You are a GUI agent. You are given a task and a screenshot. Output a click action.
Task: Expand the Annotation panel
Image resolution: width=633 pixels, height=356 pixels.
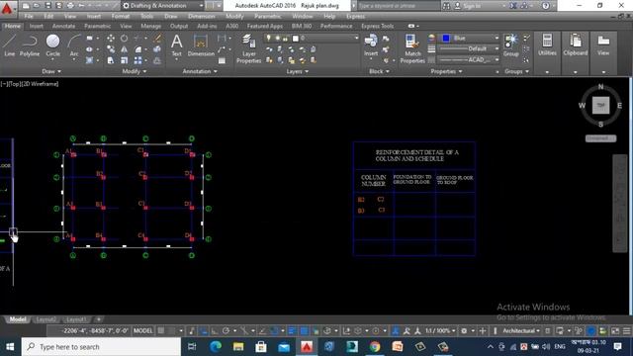pos(200,71)
